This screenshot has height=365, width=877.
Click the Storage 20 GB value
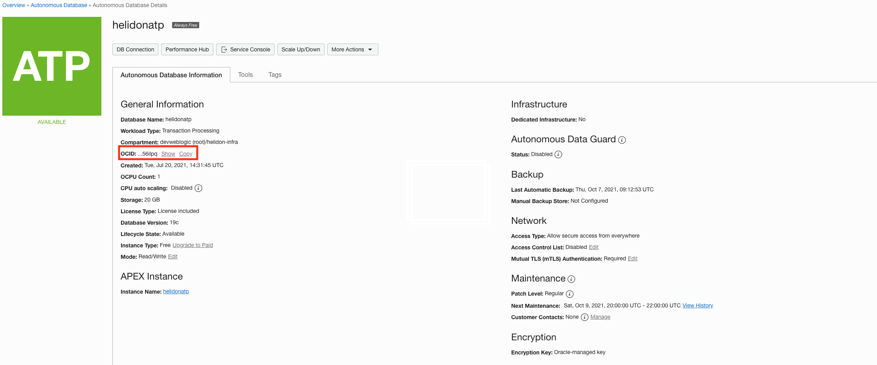click(152, 200)
